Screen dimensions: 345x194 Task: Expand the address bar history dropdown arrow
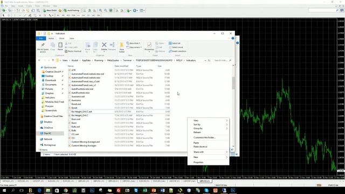tap(205, 60)
